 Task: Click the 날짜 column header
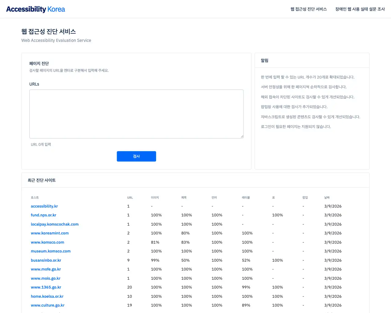pyautogui.click(x=327, y=198)
